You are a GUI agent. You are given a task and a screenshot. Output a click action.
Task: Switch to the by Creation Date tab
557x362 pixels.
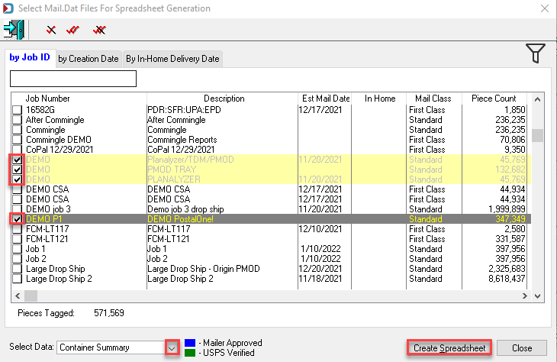tap(89, 59)
